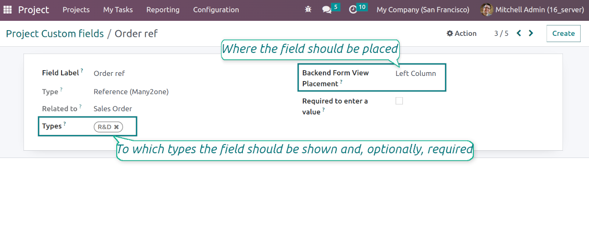Remove the R&D tag with x
589x250 pixels.
click(x=117, y=127)
